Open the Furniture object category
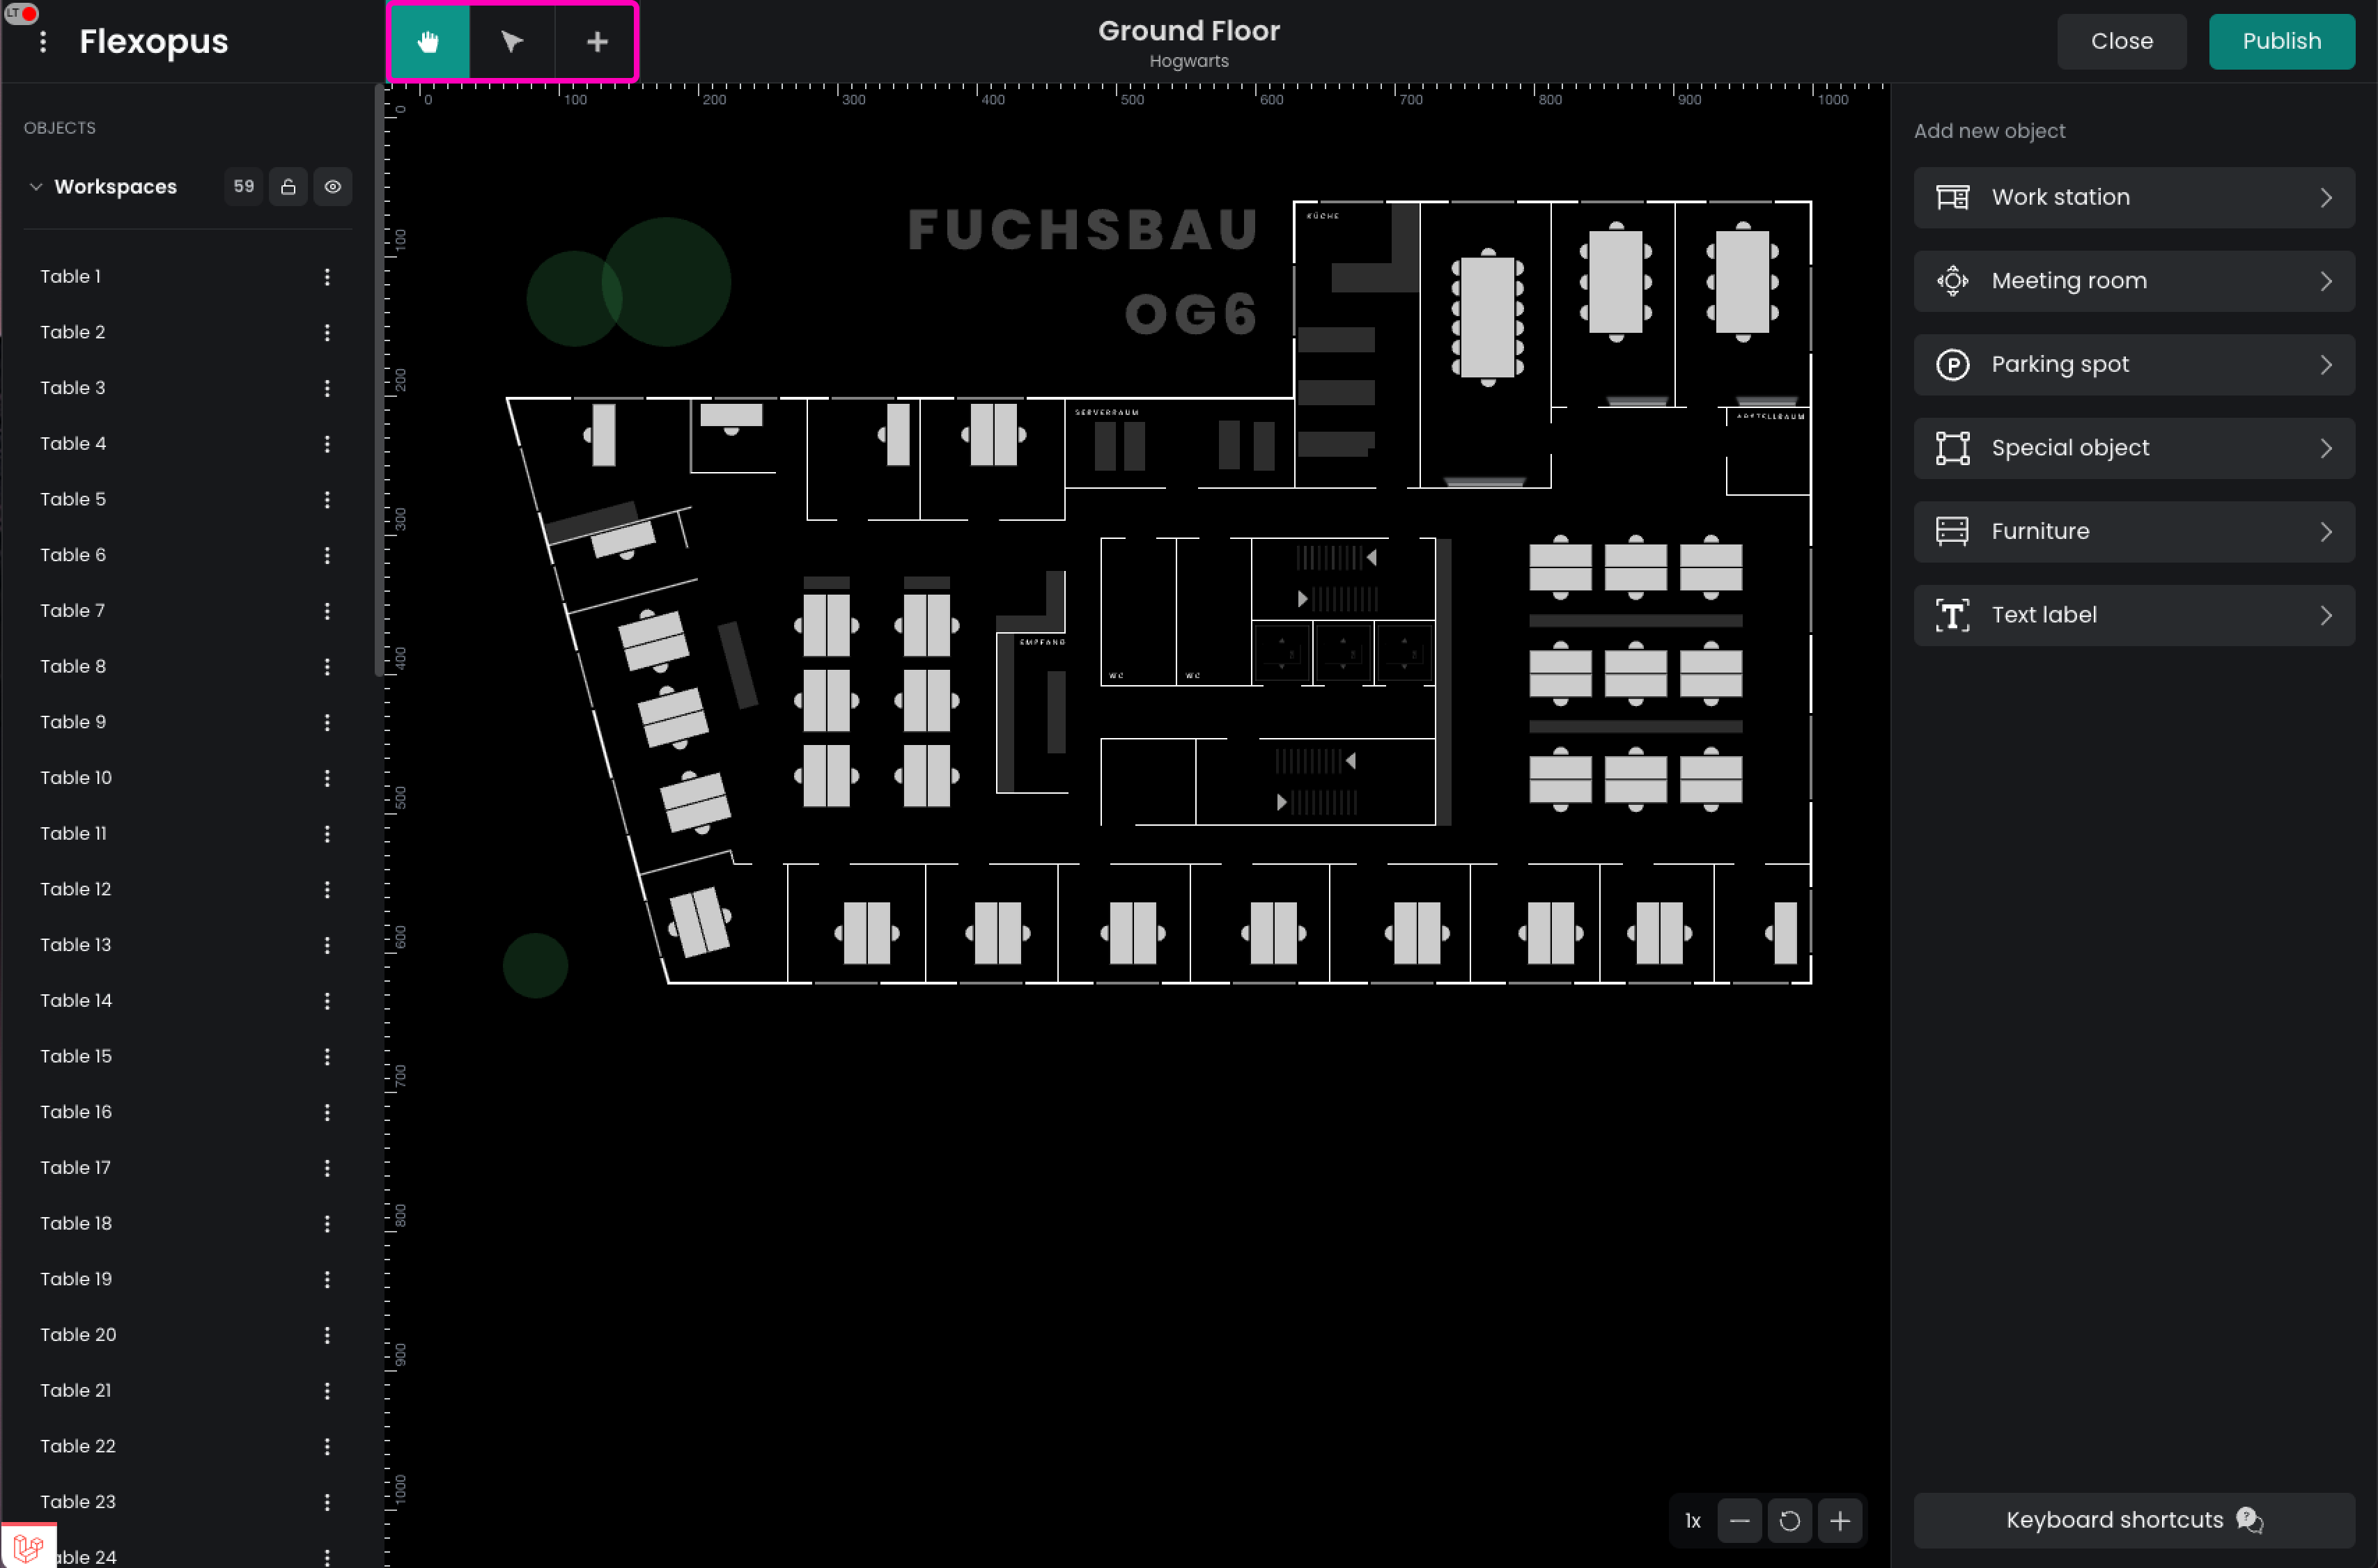2378x1568 pixels. (2133, 531)
